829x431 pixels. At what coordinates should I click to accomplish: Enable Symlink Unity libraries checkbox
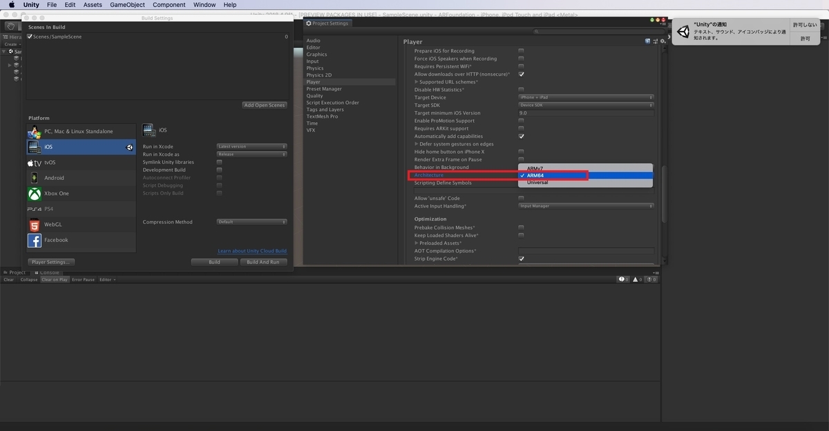tap(219, 162)
